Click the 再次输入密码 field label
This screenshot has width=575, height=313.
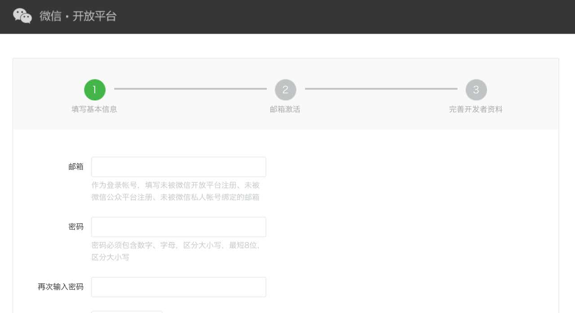(x=61, y=287)
